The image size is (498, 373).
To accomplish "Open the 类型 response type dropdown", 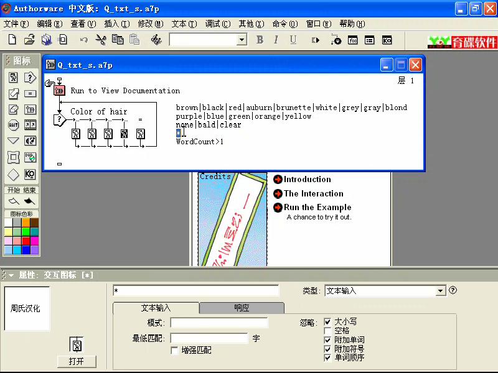I will pos(440,291).
